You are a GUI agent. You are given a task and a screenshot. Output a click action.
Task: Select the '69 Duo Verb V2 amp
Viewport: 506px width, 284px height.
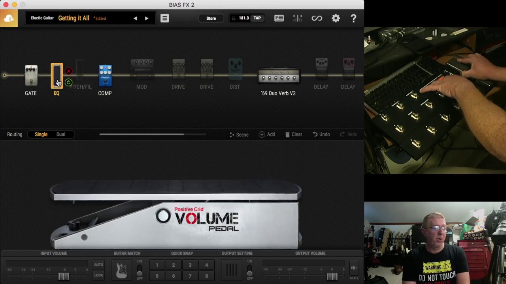[x=279, y=76]
